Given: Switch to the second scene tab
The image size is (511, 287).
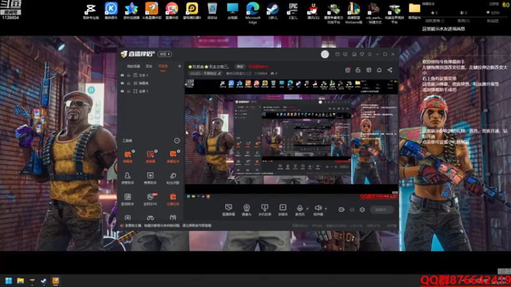Looking at the screenshot, I should tap(149, 66).
